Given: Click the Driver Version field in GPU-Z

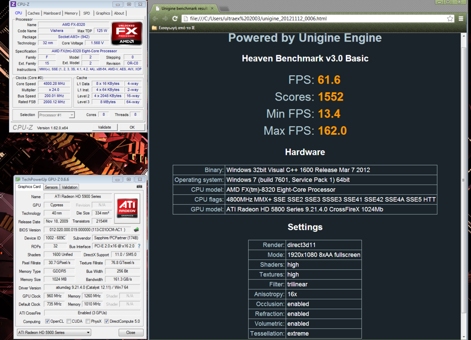Looking at the screenshot, I should [x=92, y=288].
